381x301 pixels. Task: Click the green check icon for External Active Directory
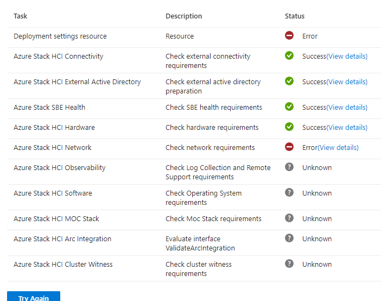click(x=289, y=81)
